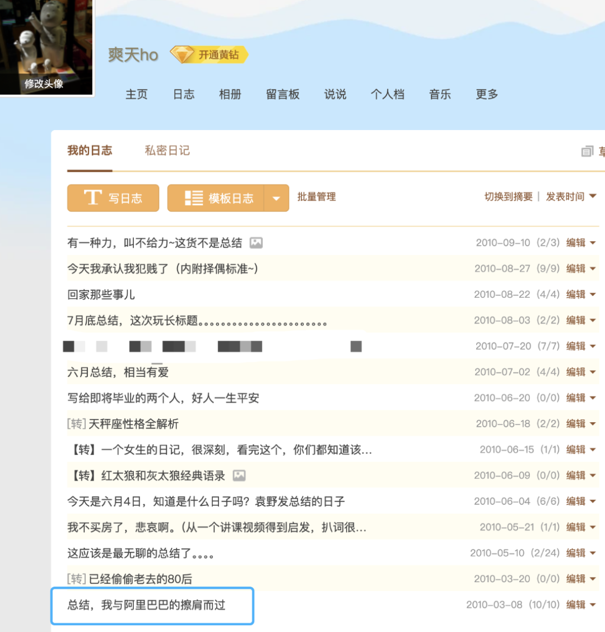Click the profile avatar to change picture
The height and width of the screenshot is (632, 605).
(45, 47)
